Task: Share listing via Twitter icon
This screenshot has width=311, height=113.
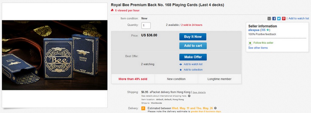Action: (x=279, y=18)
